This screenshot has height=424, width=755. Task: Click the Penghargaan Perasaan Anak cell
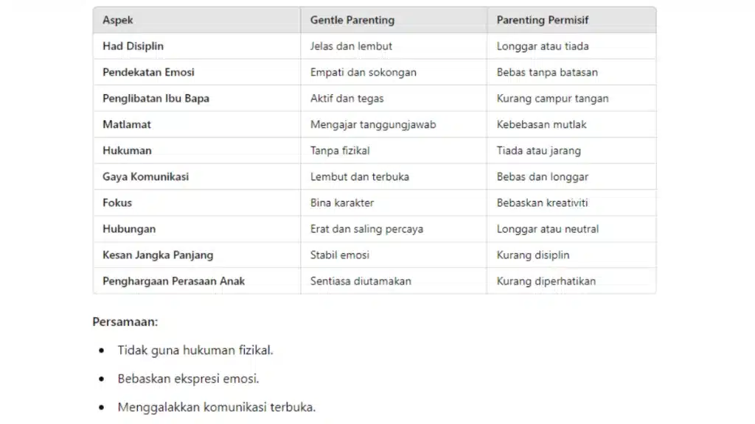pos(196,281)
